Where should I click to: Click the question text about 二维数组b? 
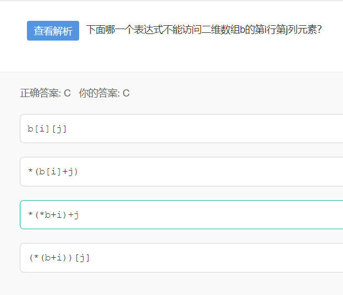pyautogui.click(x=203, y=30)
